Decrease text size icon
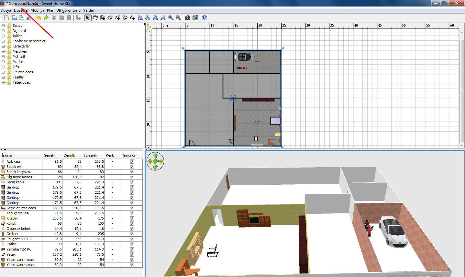The width and height of the screenshot is (465, 277). 148,18
